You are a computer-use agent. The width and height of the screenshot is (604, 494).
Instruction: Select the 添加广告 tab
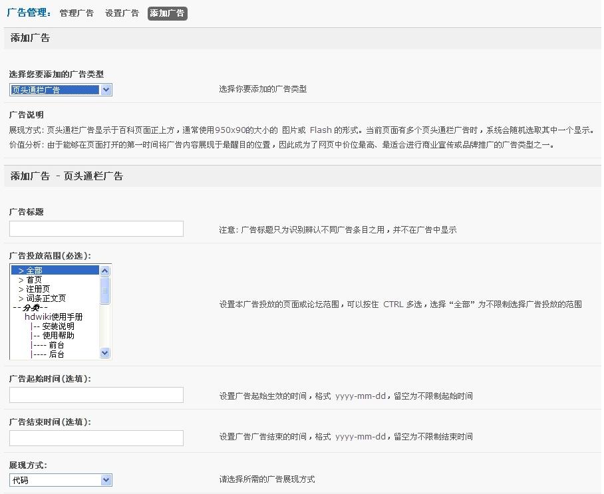point(167,13)
